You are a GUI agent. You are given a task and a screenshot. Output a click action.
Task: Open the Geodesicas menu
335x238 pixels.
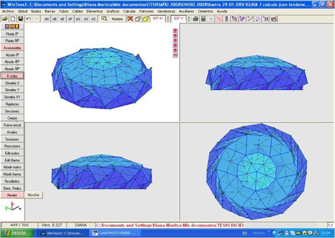click(x=166, y=11)
